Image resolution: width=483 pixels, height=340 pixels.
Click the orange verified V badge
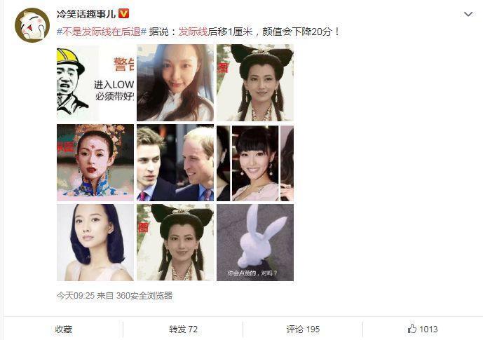pyautogui.click(x=123, y=13)
